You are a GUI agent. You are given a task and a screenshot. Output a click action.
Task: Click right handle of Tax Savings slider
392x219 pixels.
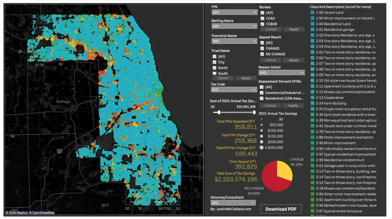tap(254, 112)
